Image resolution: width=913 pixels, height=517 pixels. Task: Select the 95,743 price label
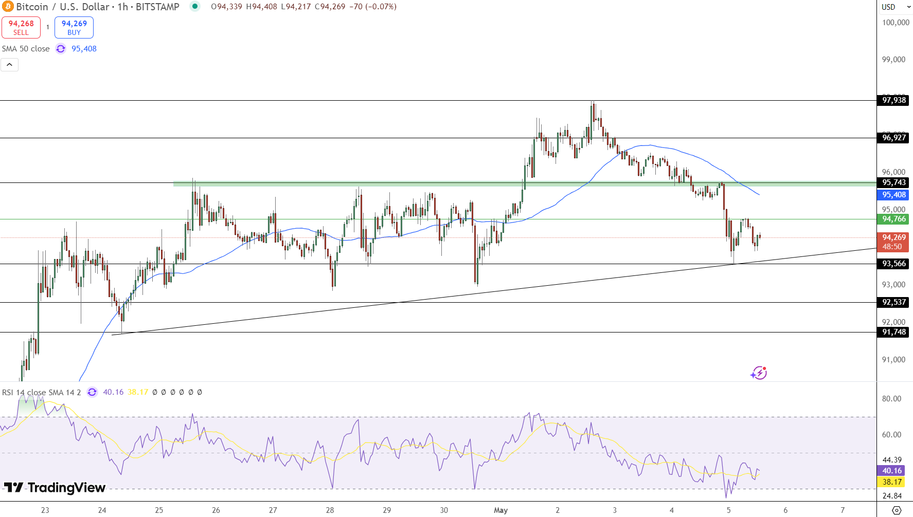coord(893,182)
